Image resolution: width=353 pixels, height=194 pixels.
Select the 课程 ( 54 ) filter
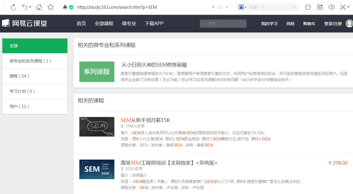35,76
